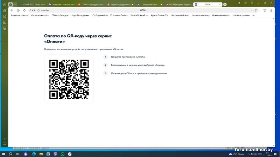Open the three-dots page menu in address bar
Screen dimensions: 280x157
tap(252, 10)
